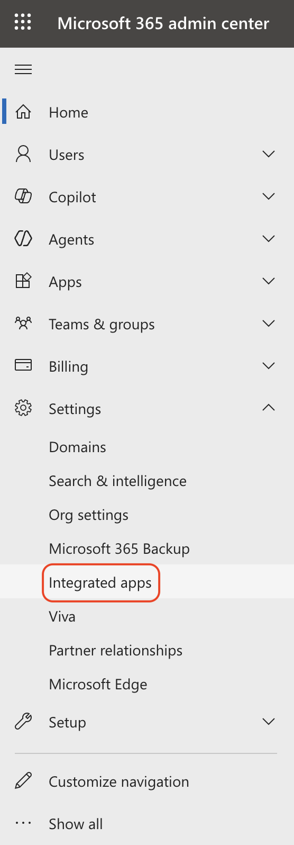
Task: Open the Apps menu label
Action: click(x=65, y=283)
